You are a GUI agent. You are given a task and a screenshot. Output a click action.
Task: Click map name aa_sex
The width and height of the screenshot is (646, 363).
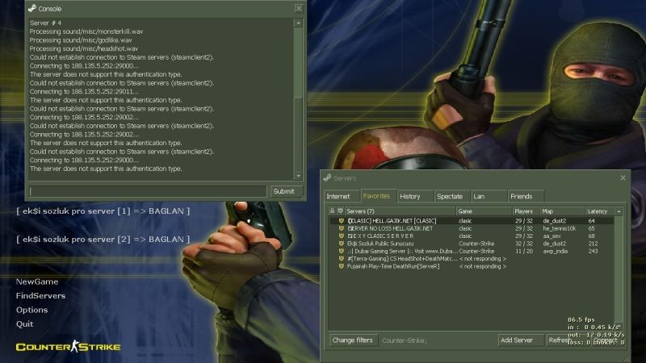pyautogui.click(x=552, y=236)
